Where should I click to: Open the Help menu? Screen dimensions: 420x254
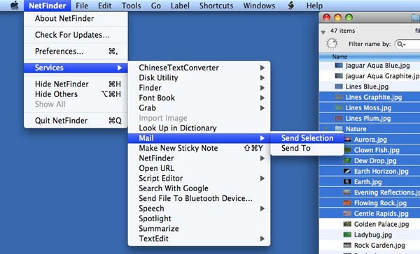[314, 6]
